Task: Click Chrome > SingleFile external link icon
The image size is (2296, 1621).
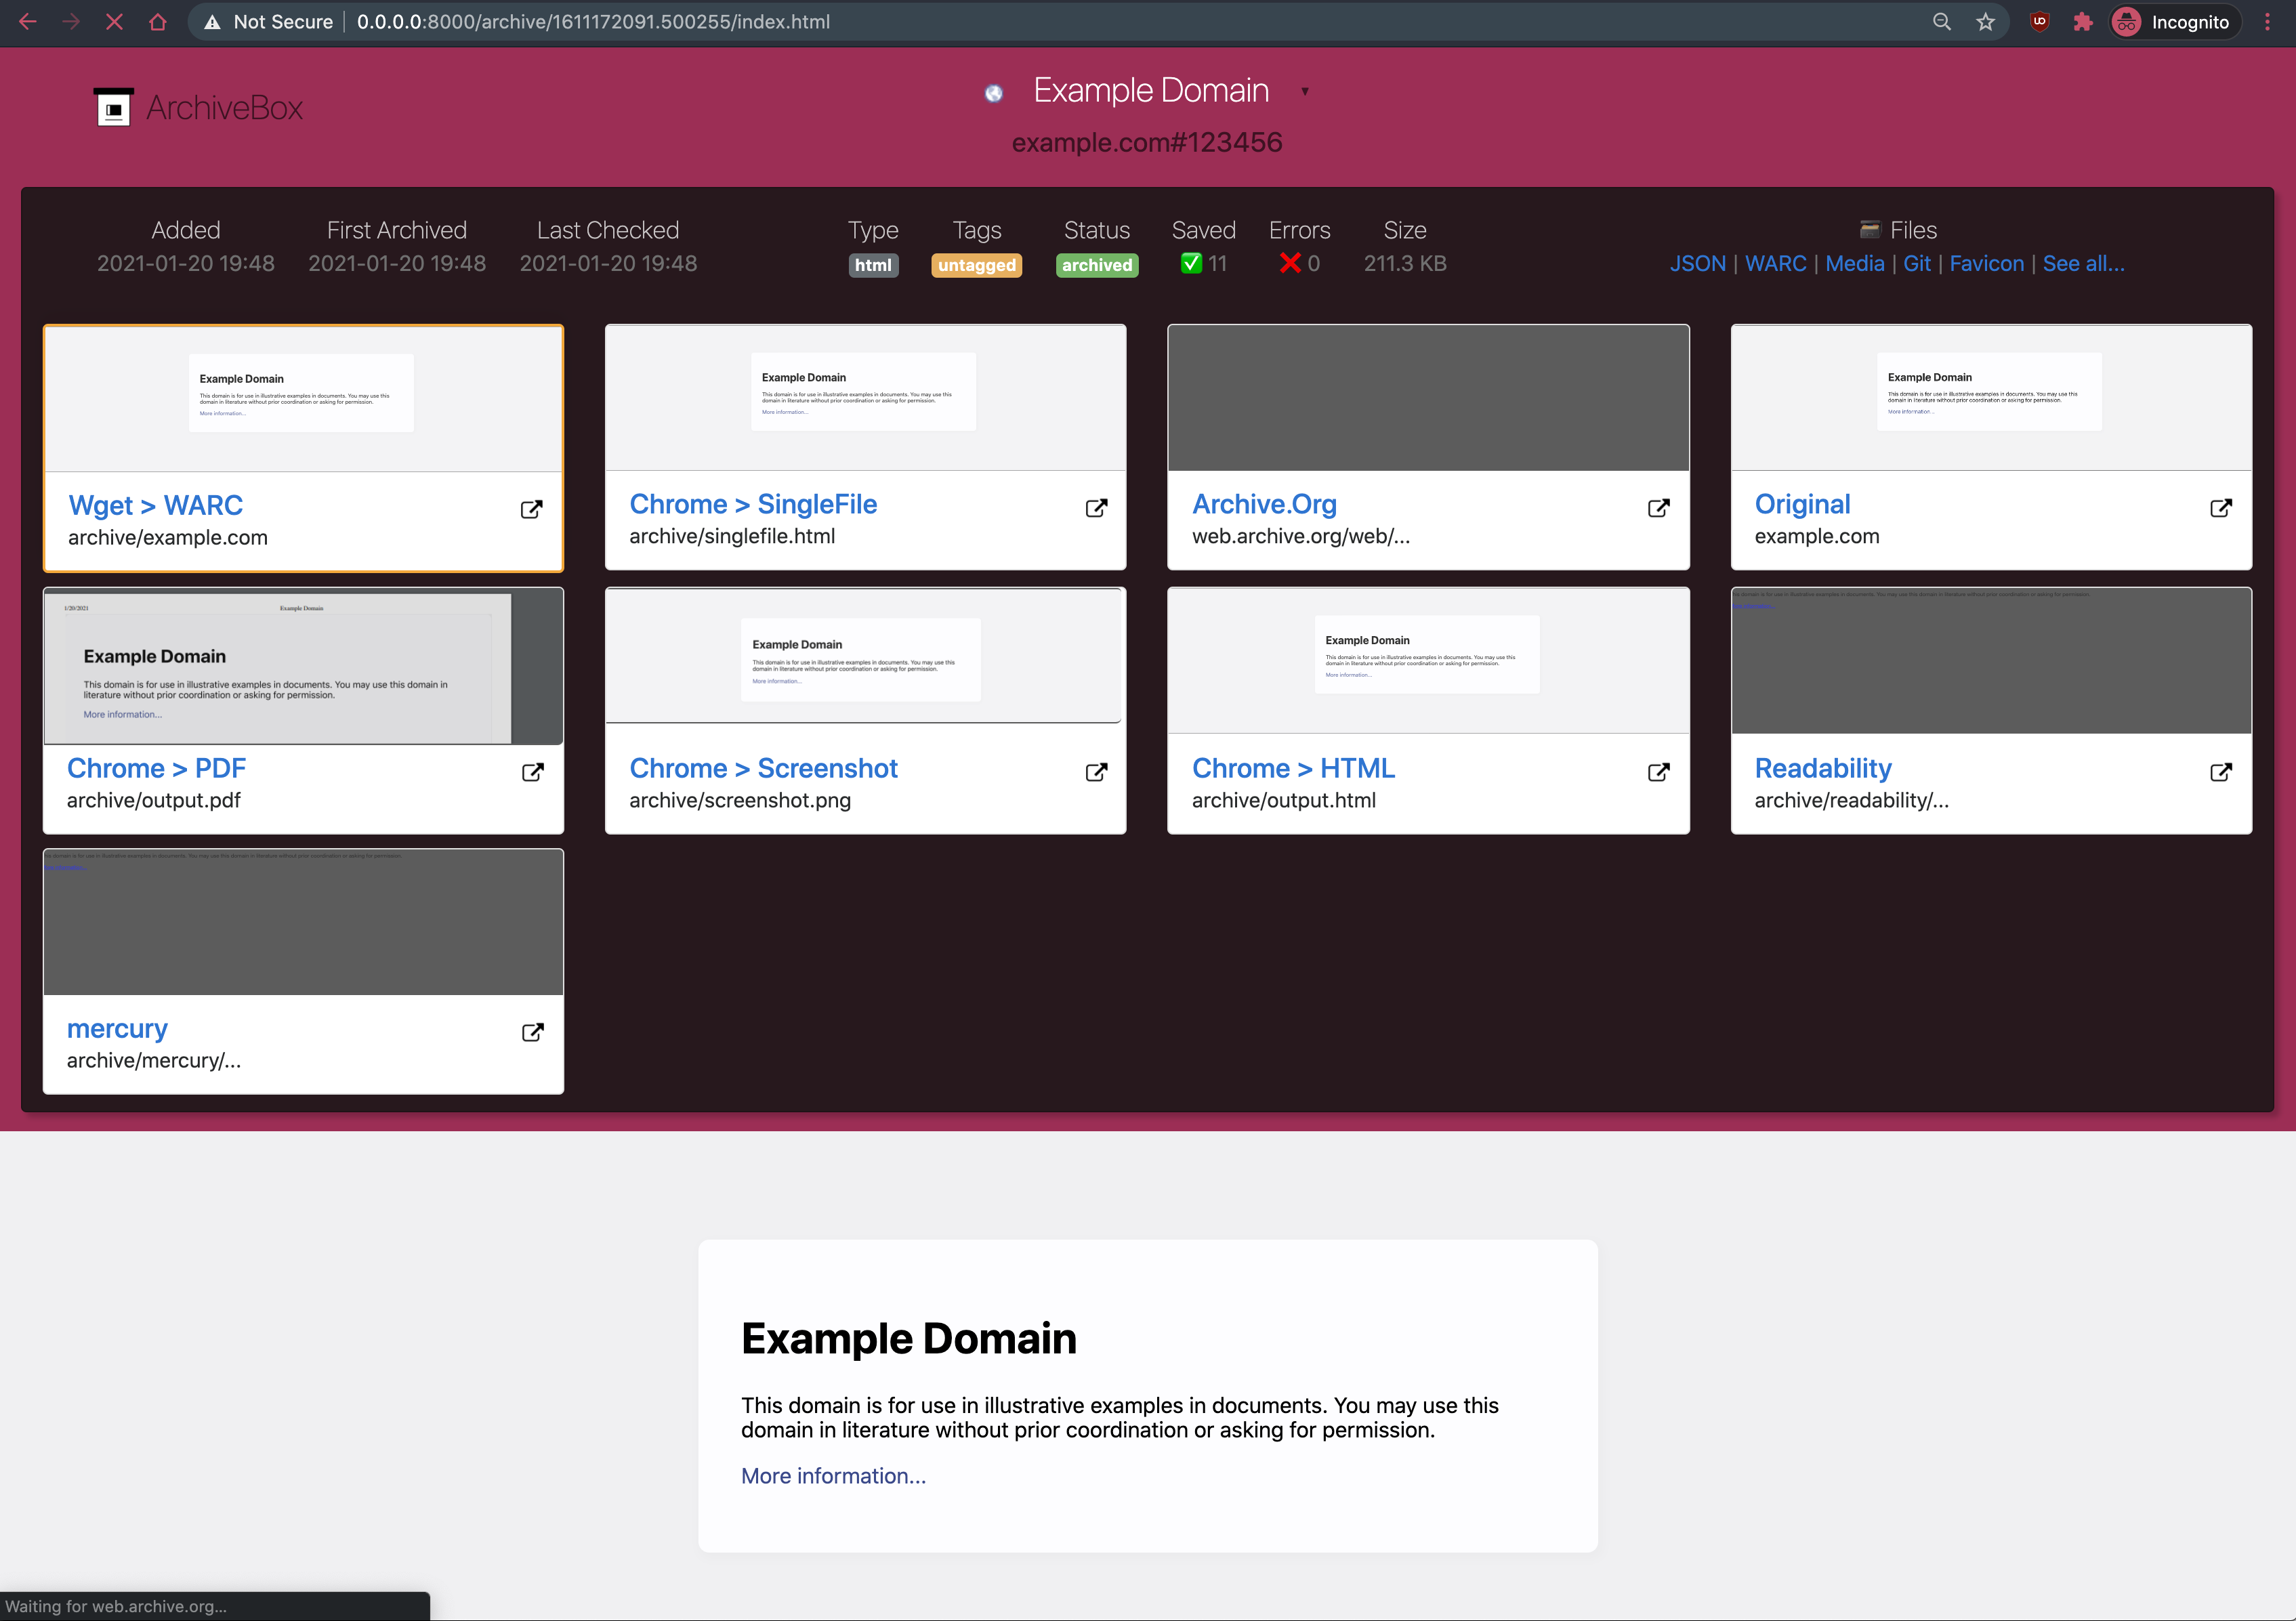Action: 1096,508
